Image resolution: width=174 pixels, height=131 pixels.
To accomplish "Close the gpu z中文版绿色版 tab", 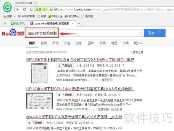I will (73, 23).
